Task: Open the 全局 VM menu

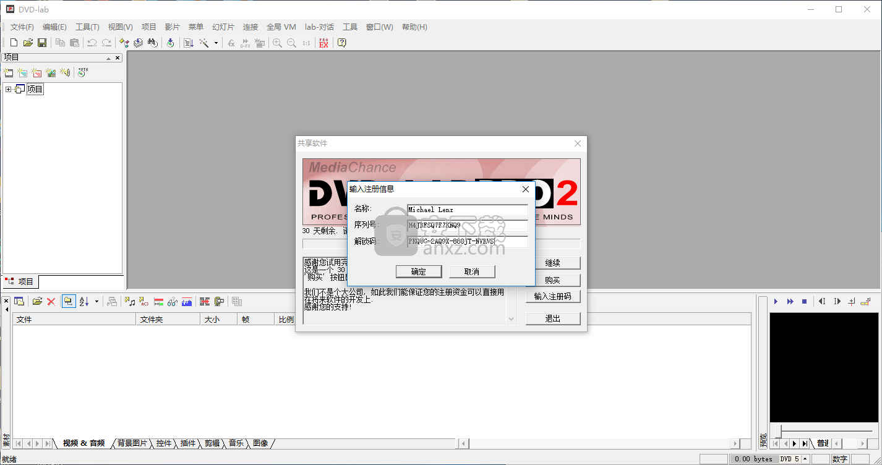Action: pos(281,27)
